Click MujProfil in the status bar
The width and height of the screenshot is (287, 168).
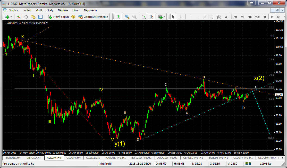click(x=105, y=164)
